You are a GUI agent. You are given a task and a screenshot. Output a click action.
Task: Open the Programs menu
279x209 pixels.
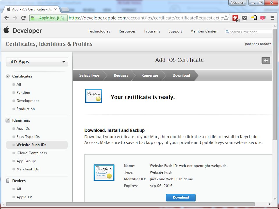[152, 31]
